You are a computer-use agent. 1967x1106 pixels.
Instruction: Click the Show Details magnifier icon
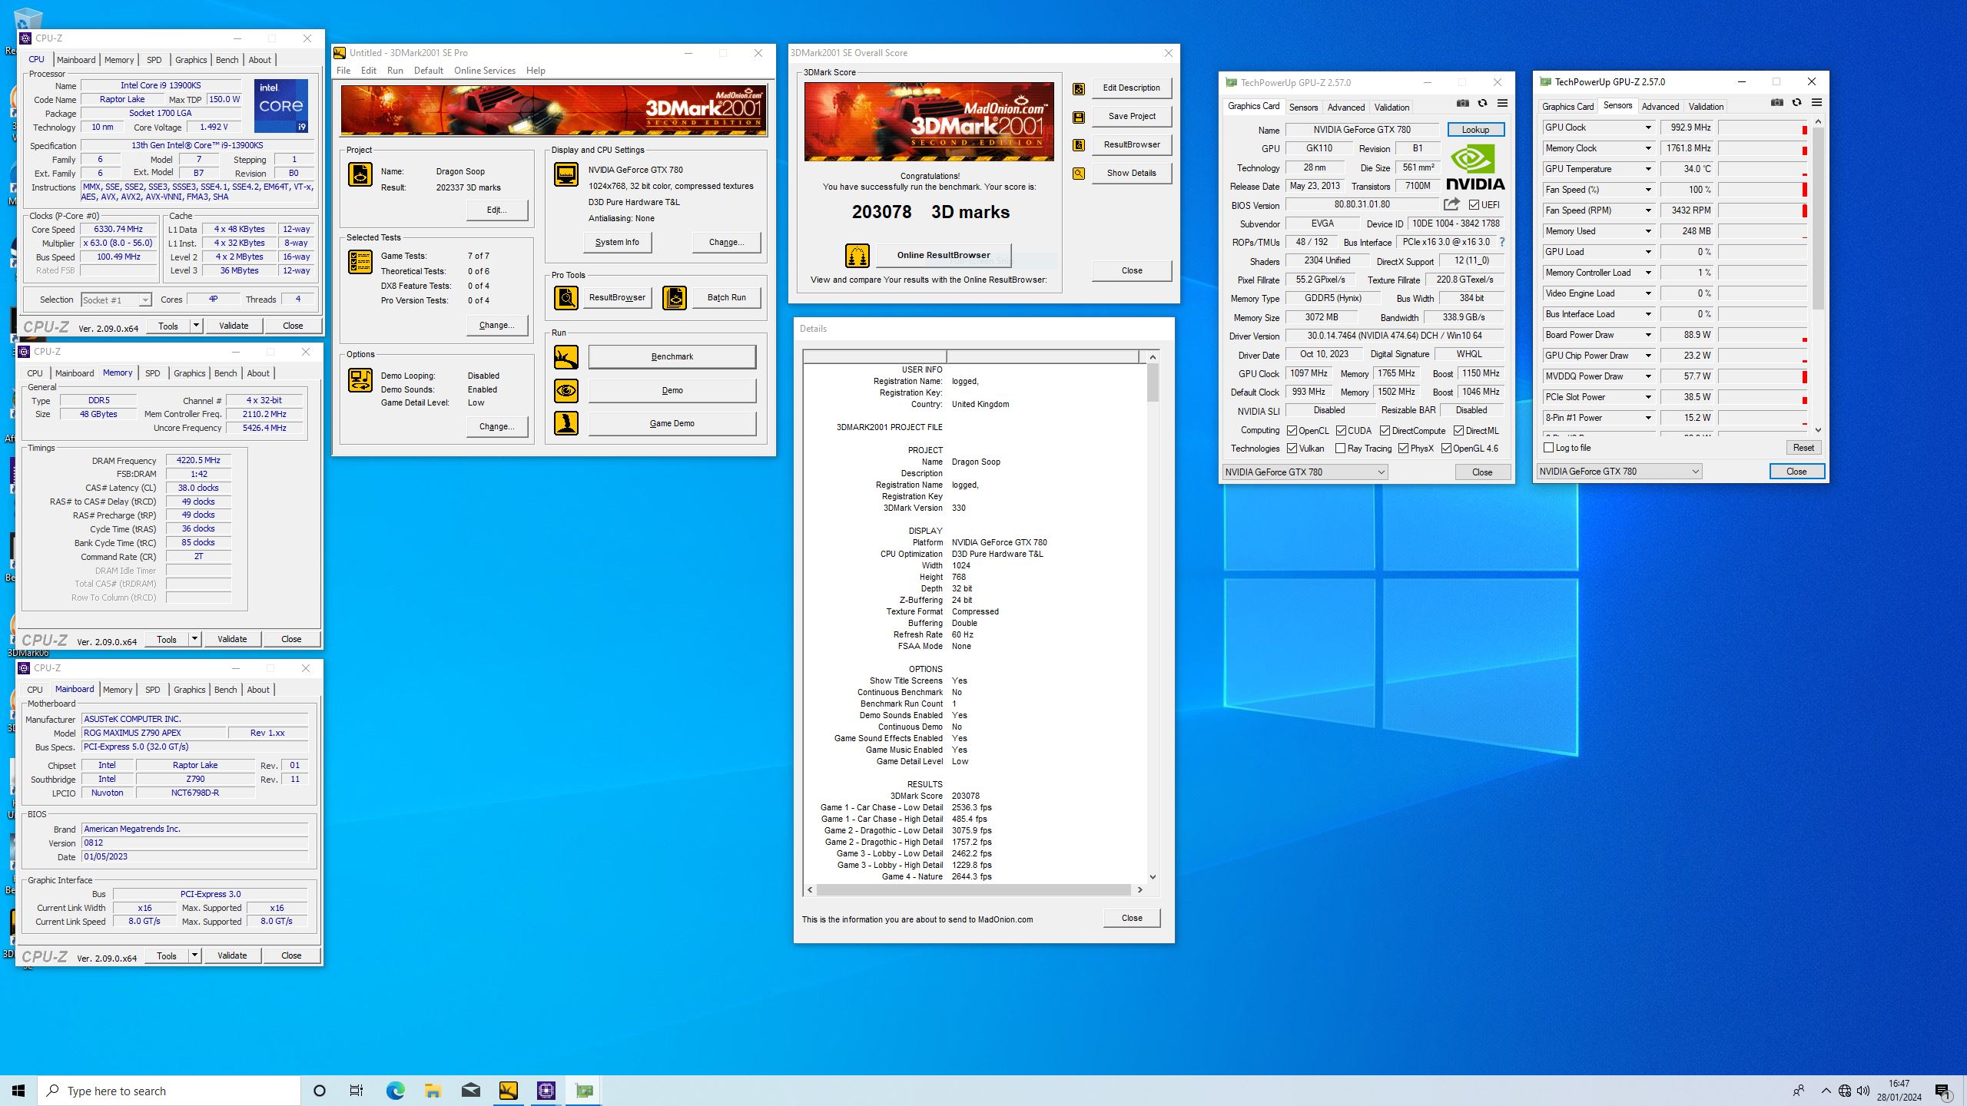[x=1079, y=174]
